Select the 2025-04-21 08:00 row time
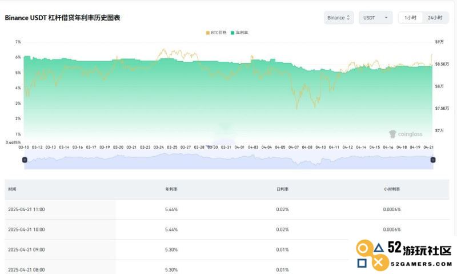The height and width of the screenshot is (274, 457). 26,270
